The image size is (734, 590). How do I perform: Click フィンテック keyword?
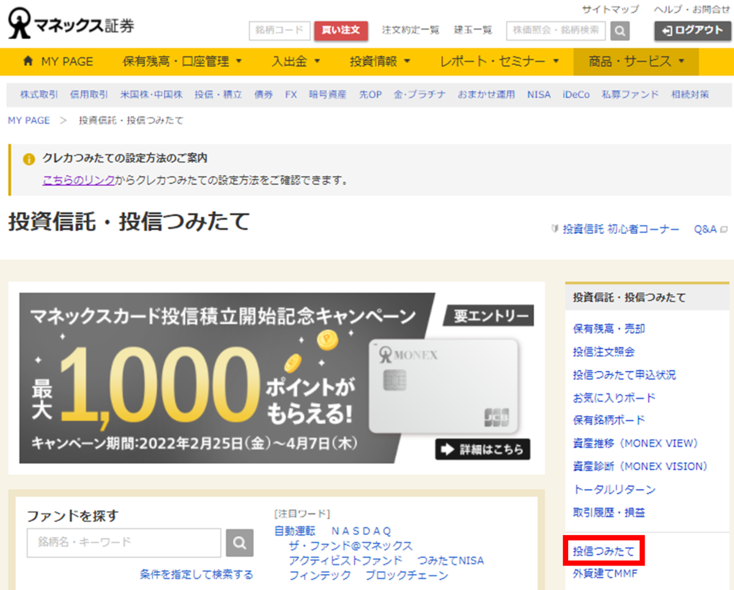320,576
